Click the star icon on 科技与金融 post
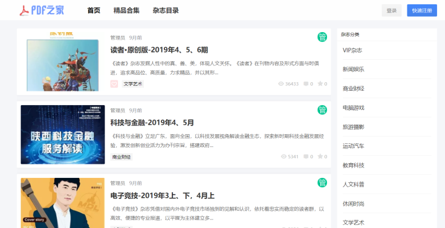Viewport: 445px width, 228px height. (x=320, y=156)
